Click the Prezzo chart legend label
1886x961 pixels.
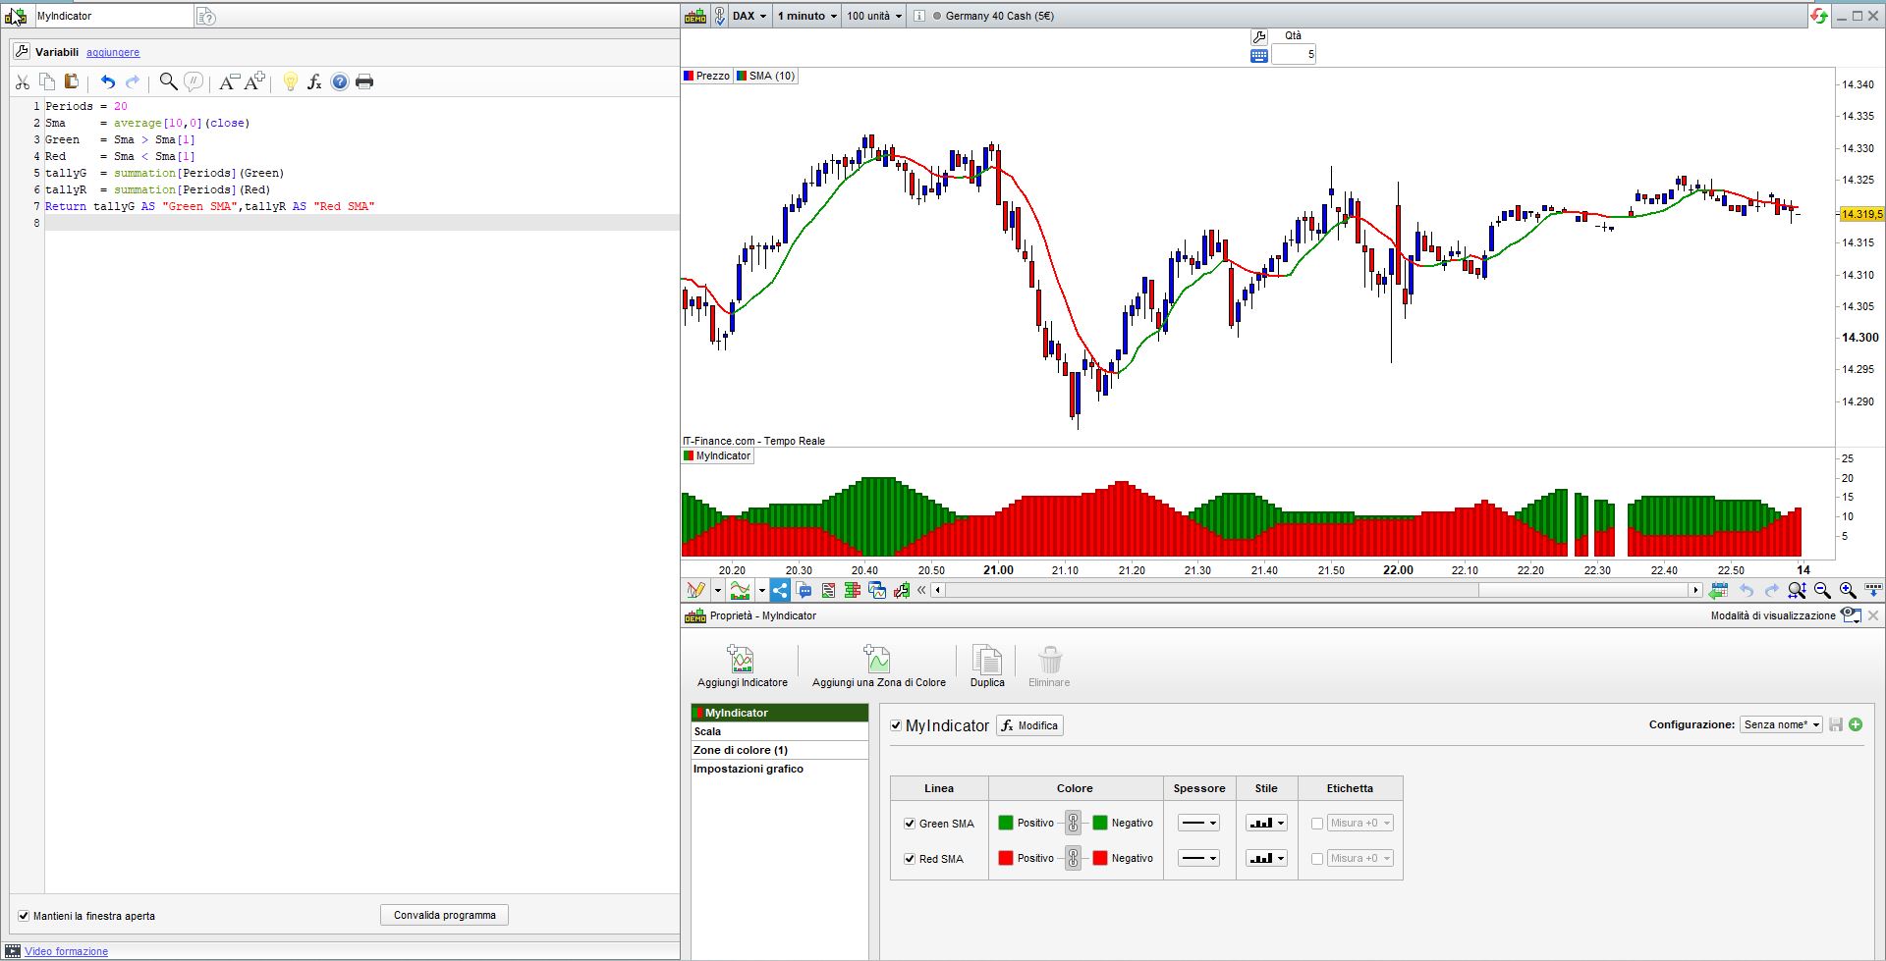[x=707, y=76]
